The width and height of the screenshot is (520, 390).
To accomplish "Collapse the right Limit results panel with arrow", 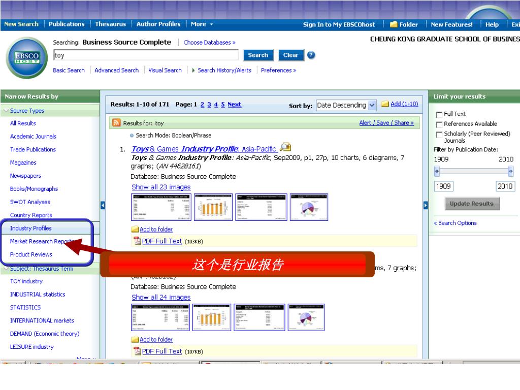I will [426, 205].
